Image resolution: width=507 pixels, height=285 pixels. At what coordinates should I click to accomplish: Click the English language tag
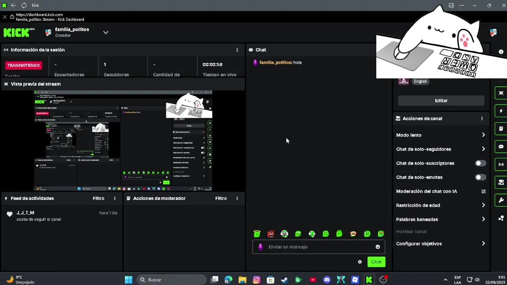click(x=420, y=82)
